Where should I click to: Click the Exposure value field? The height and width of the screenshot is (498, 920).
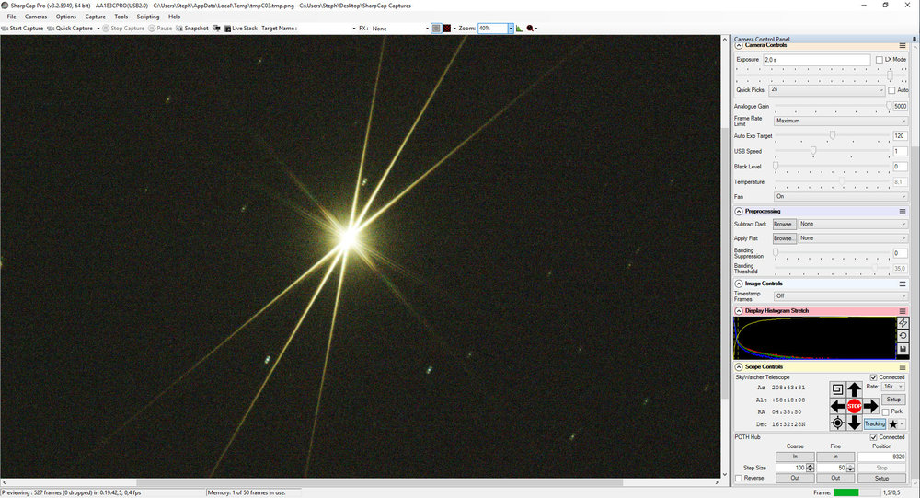tap(816, 59)
